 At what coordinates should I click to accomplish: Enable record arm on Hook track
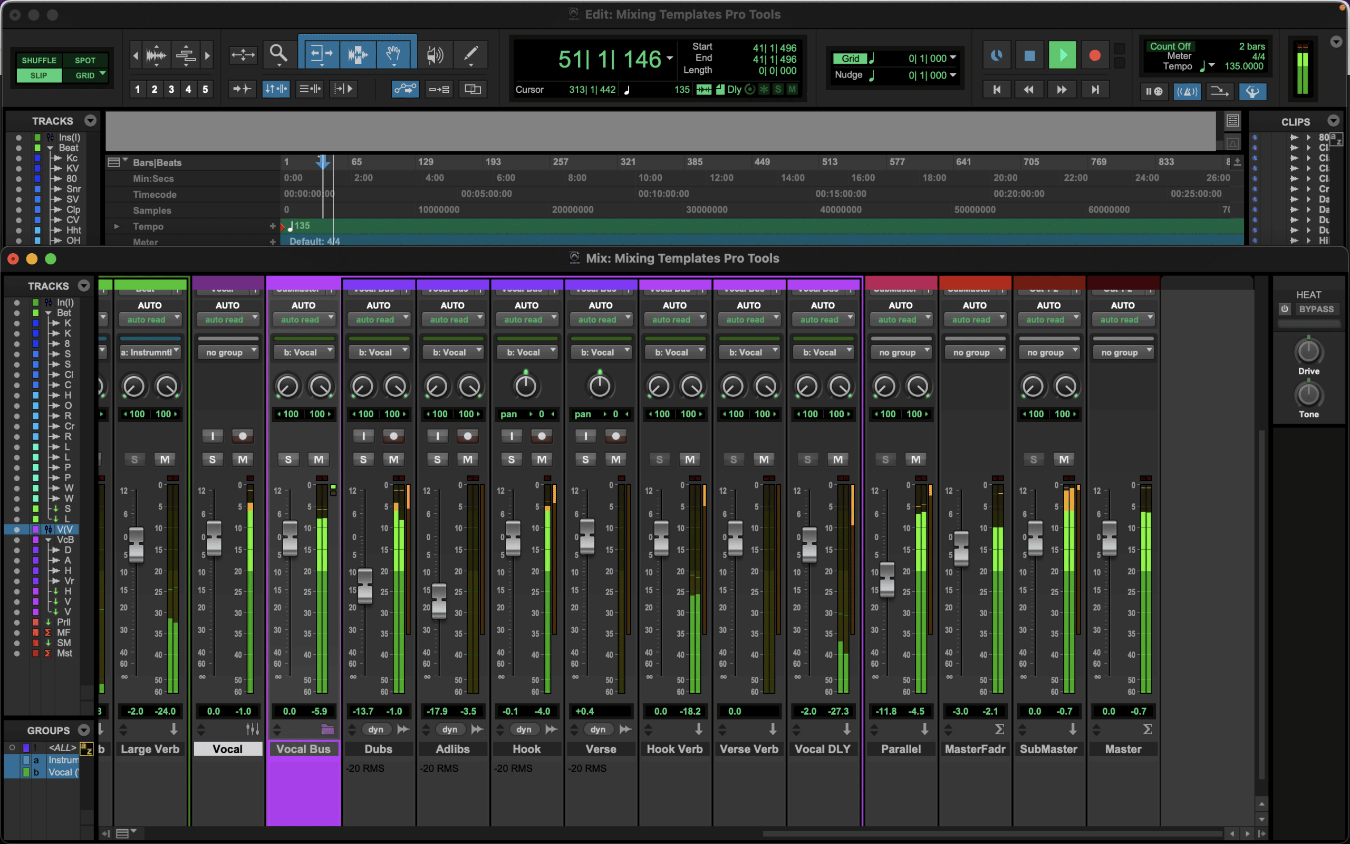pos(541,436)
